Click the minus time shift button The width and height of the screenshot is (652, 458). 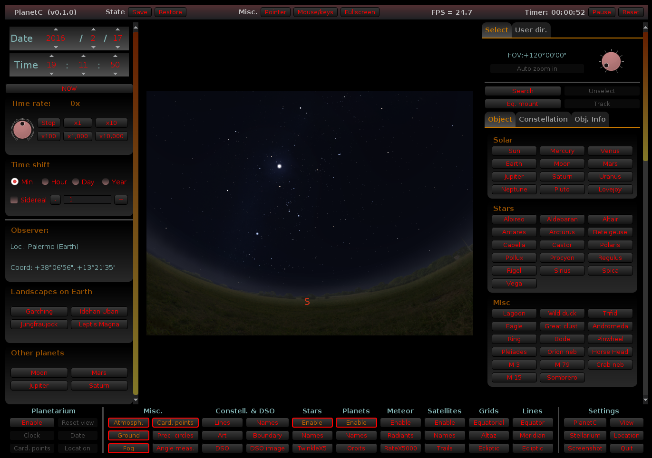pyautogui.click(x=56, y=200)
